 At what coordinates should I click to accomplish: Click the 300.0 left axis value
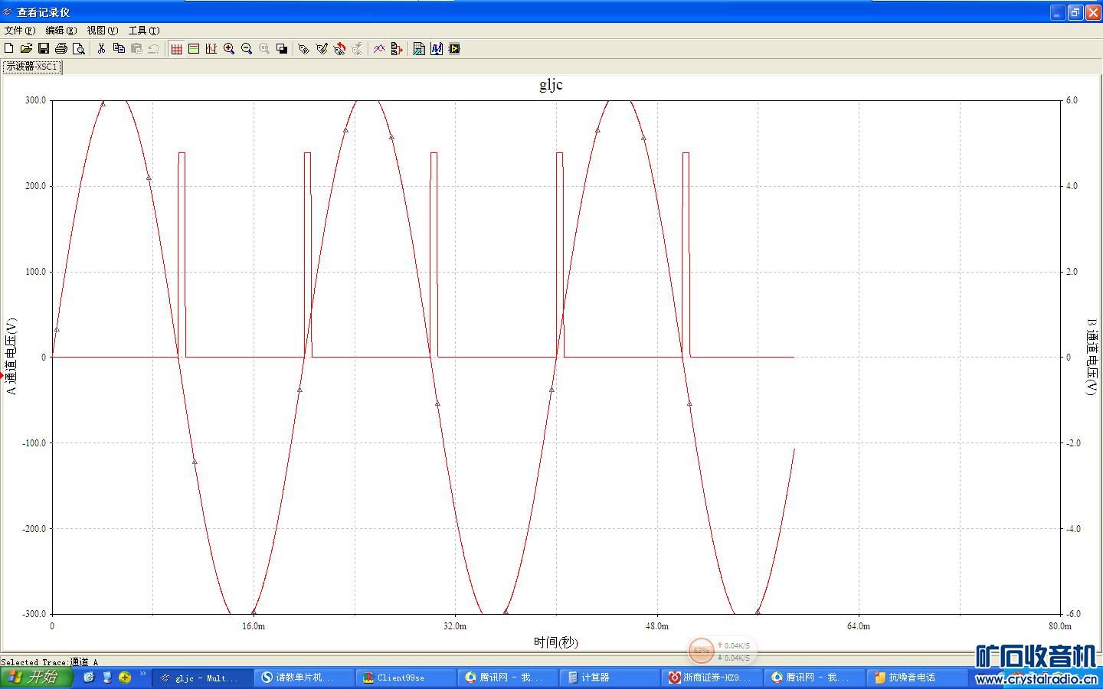point(35,100)
